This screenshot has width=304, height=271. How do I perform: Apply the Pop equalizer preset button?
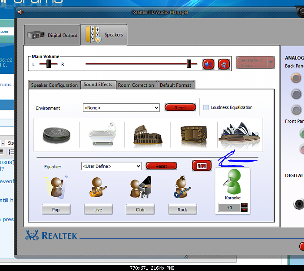pyautogui.click(x=56, y=209)
